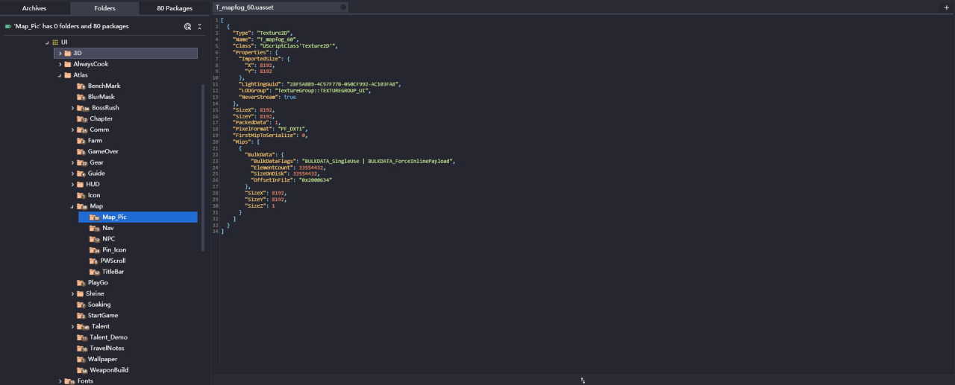Select the Pin_Icon folder

point(113,249)
